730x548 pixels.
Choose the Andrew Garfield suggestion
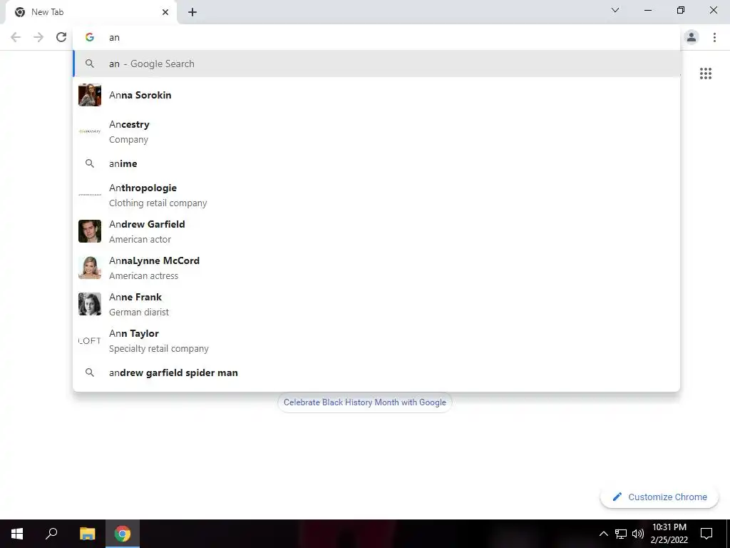point(376,231)
